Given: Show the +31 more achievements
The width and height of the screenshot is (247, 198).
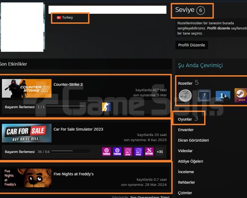Looking at the screenshot, I should (x=160, y=152).
